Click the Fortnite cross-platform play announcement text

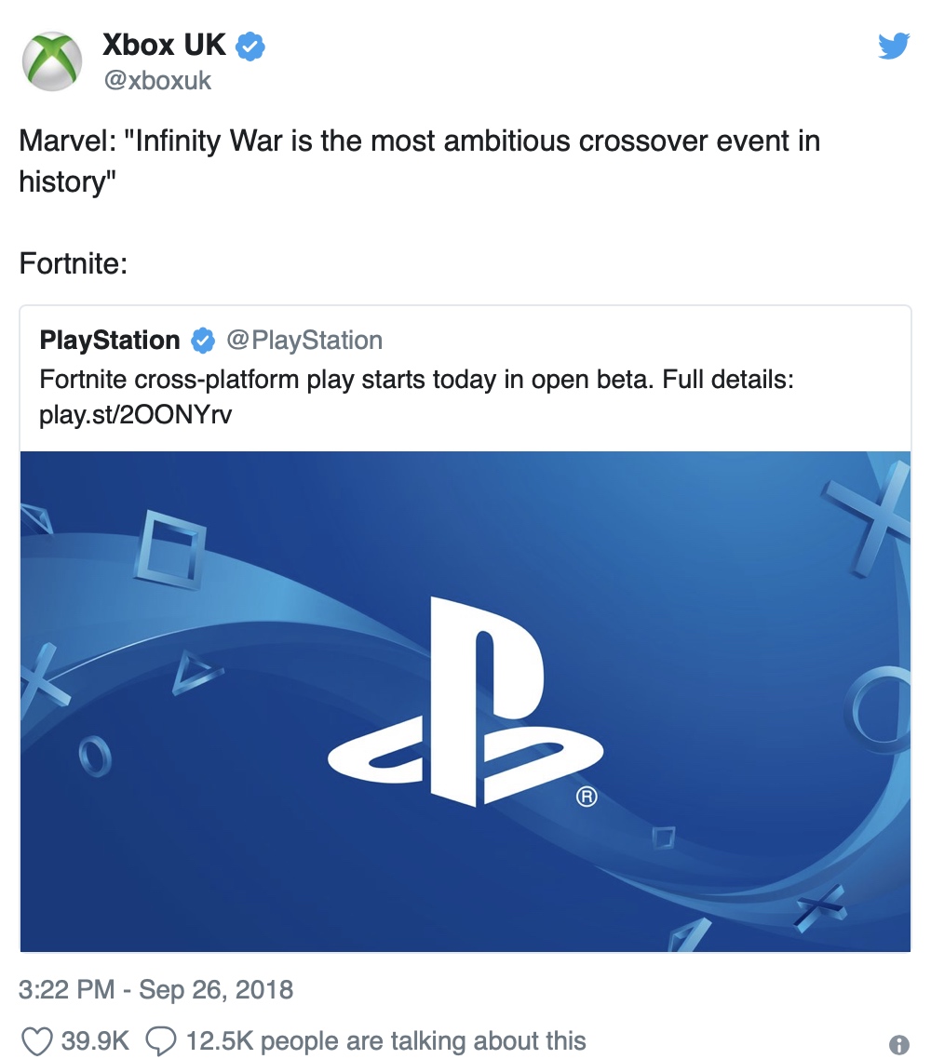point(415,380)
